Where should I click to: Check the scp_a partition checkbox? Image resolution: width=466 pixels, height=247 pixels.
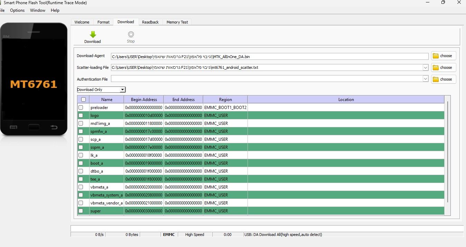click(x=81, y=139)
